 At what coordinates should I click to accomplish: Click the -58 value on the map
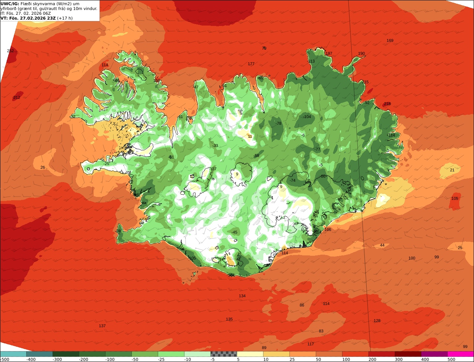point(256,156)
